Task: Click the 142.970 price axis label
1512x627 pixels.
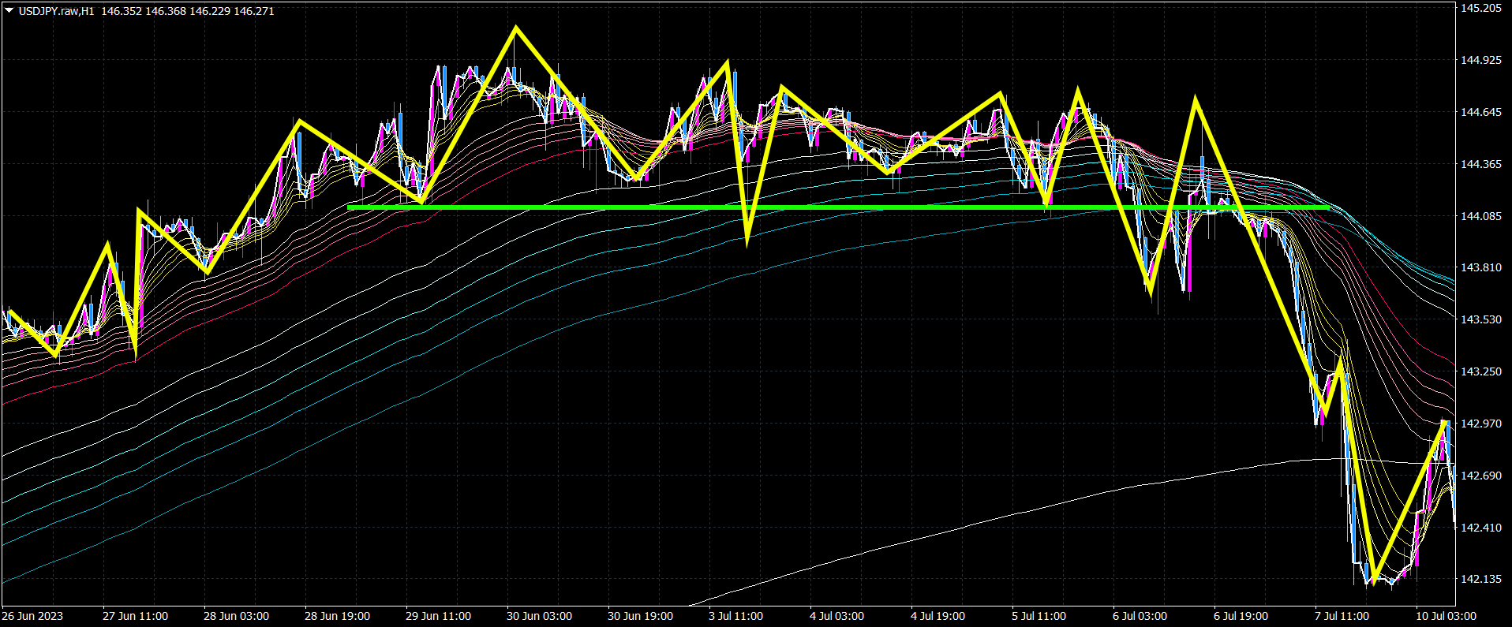Action: click(x=1480, y=424)
